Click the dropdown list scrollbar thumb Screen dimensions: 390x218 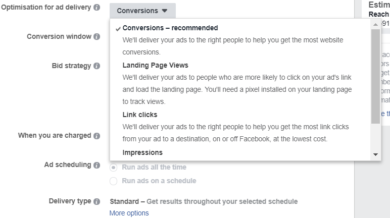[375, 76]
